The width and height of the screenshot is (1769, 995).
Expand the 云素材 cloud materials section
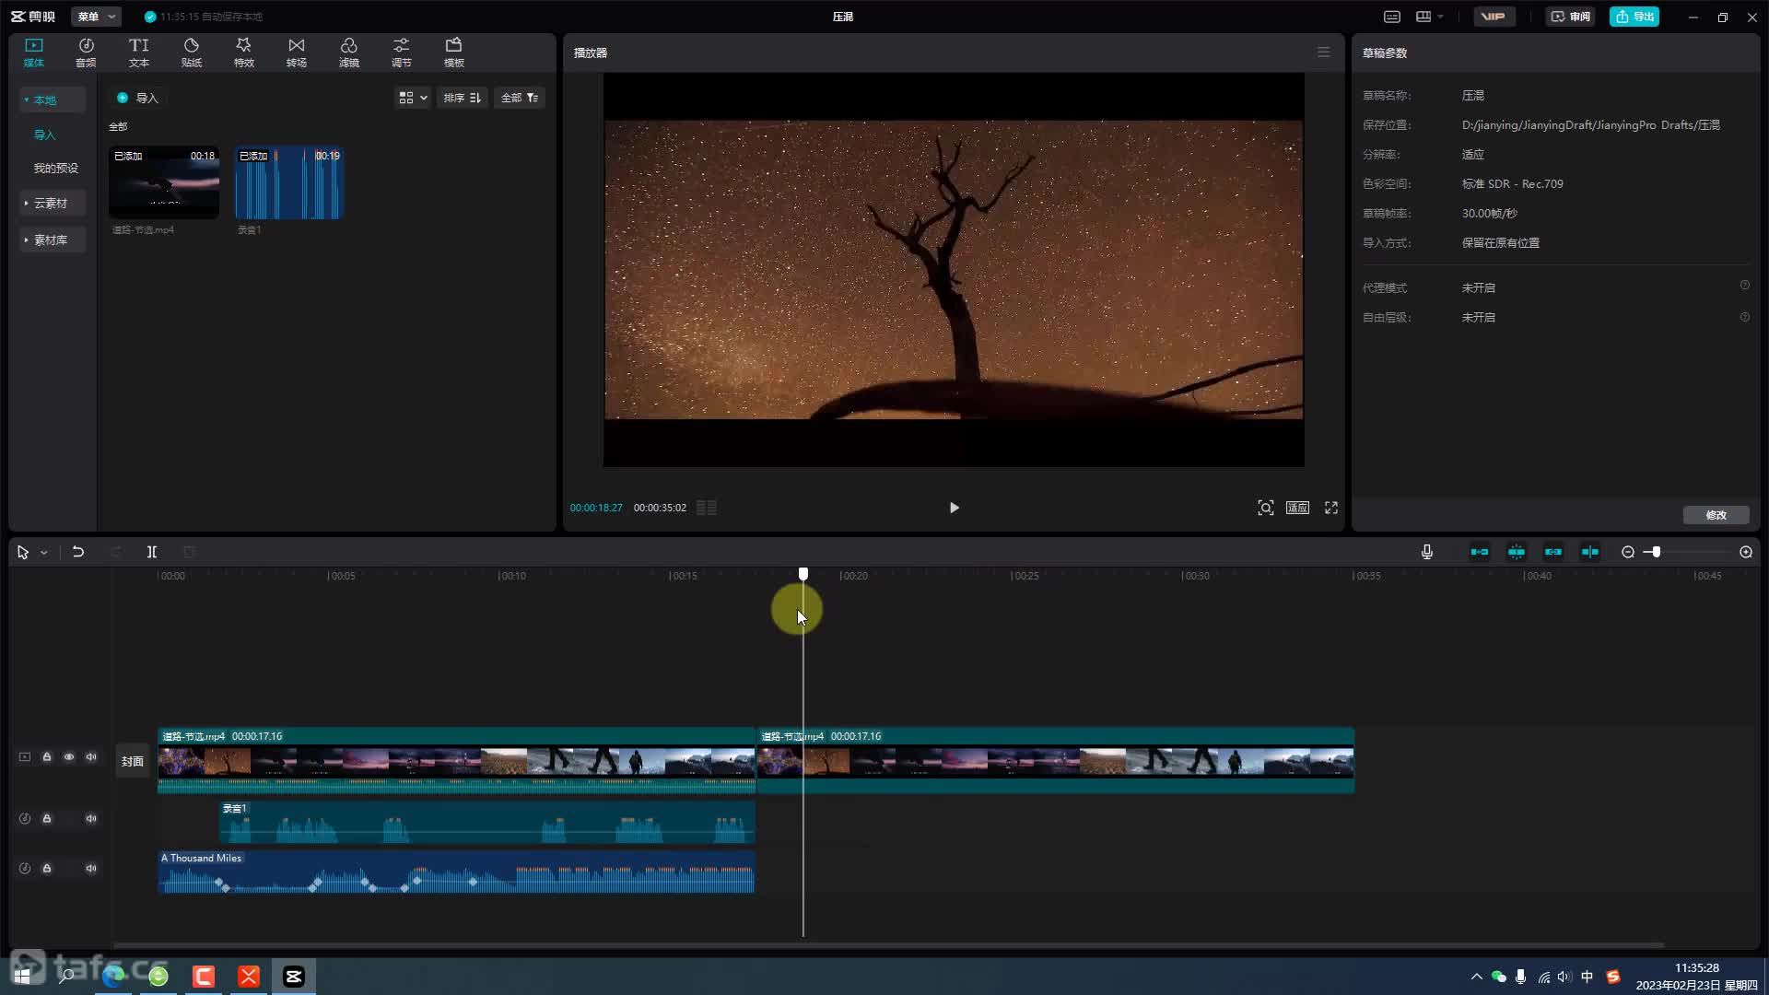(53, 203)
